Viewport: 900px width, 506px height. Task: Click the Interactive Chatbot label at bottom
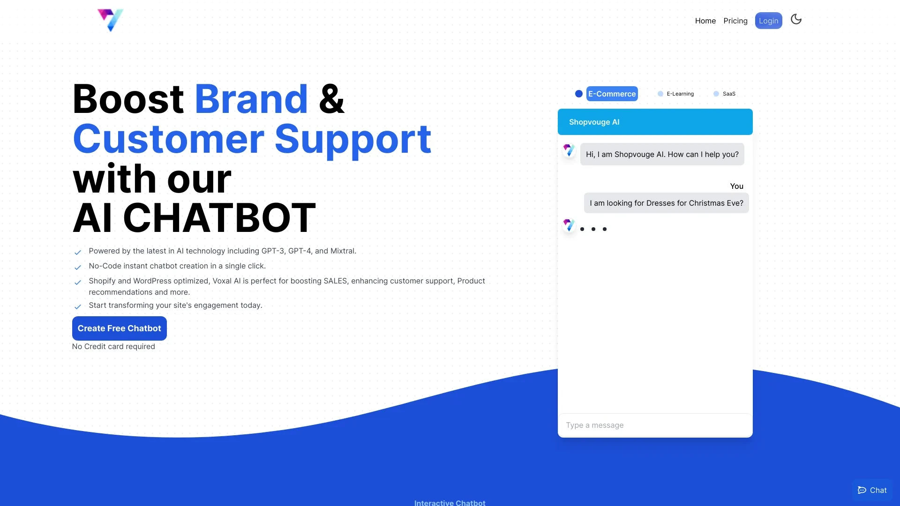coord(450,502)
